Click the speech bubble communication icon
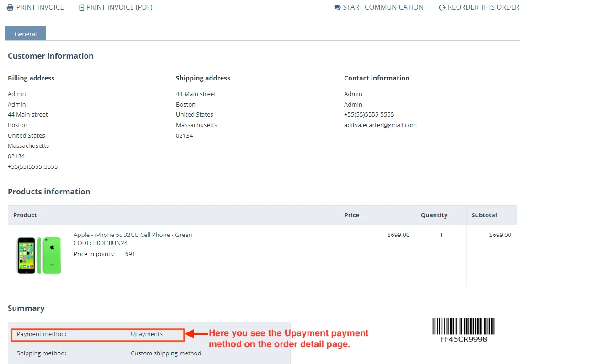 [x=337, y=7]
